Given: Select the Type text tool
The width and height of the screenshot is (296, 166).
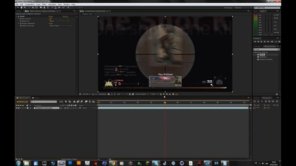Looking at the screenshot, I should (48, 8).
